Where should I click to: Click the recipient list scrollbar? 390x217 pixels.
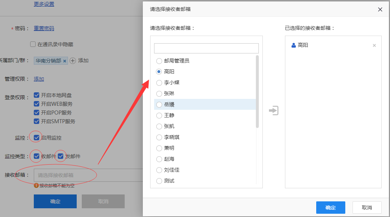pyautogui.click(x=257, y=91)
